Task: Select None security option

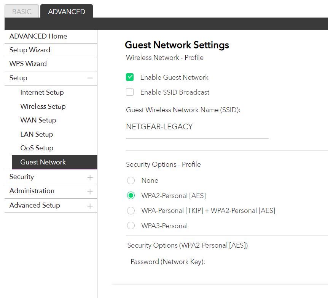Action: pyautogui.click(x=131, y=180)
